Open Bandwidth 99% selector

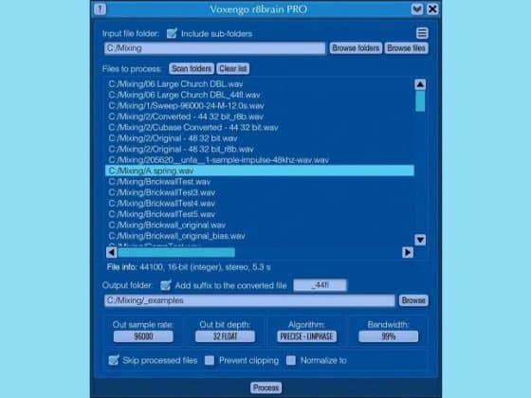point(389,336)
